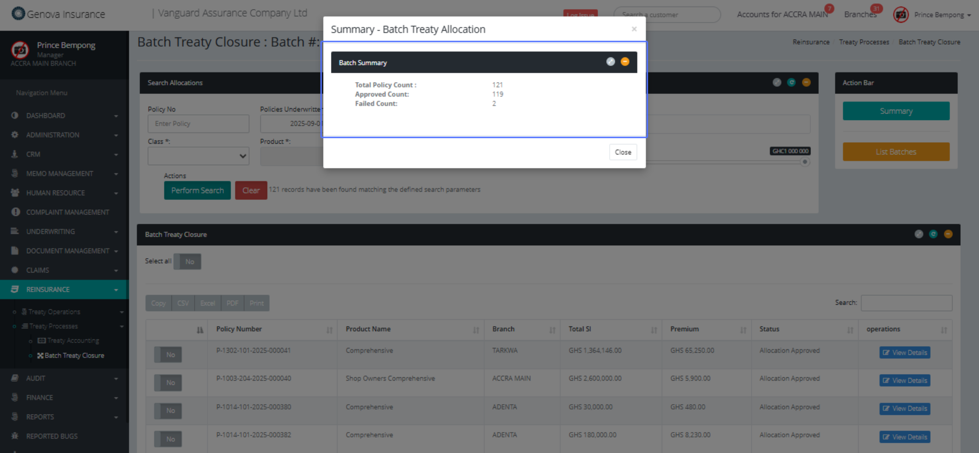Screen dimensions: 979x453
Task: Click the orange collapse icon in Batch Summary
Action: (x=625, y=62)
